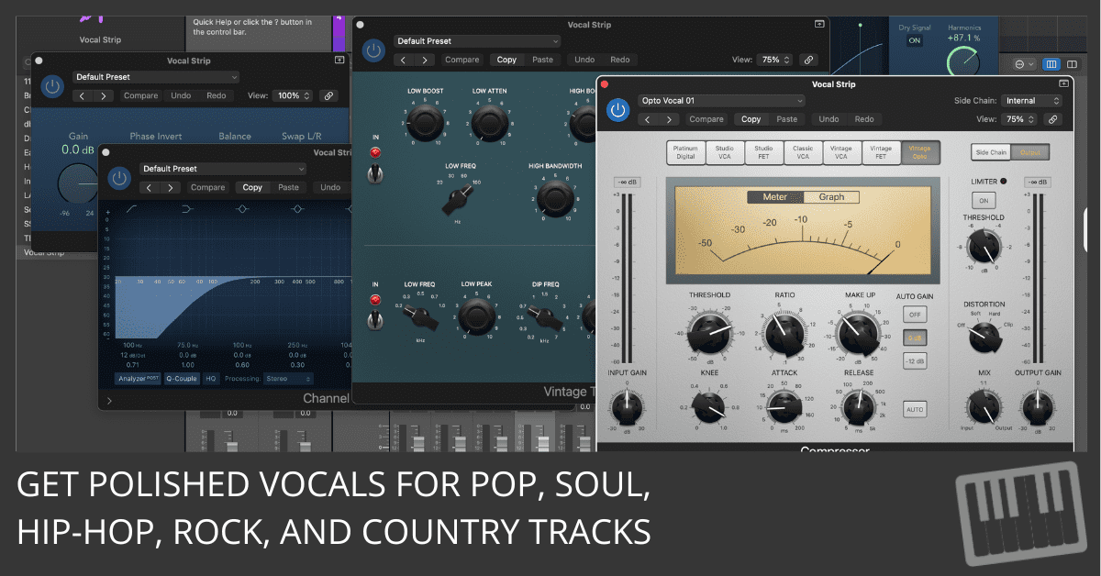
Task: Open the Processing Stereo dropdown in Channel EQ
Action: (x=288, y=378)
